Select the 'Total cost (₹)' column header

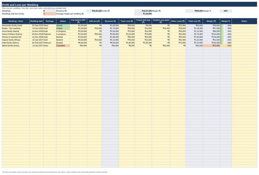[195, 21]
